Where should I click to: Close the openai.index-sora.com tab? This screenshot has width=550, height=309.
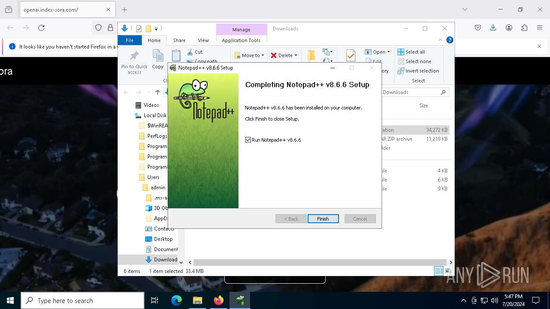tap(108, 9)
